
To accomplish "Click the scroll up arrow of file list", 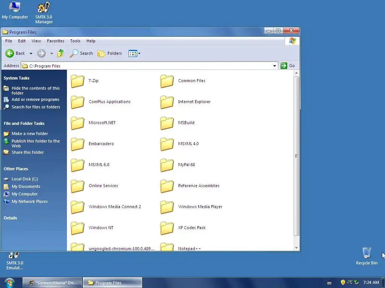I will [x=296, y=73].
